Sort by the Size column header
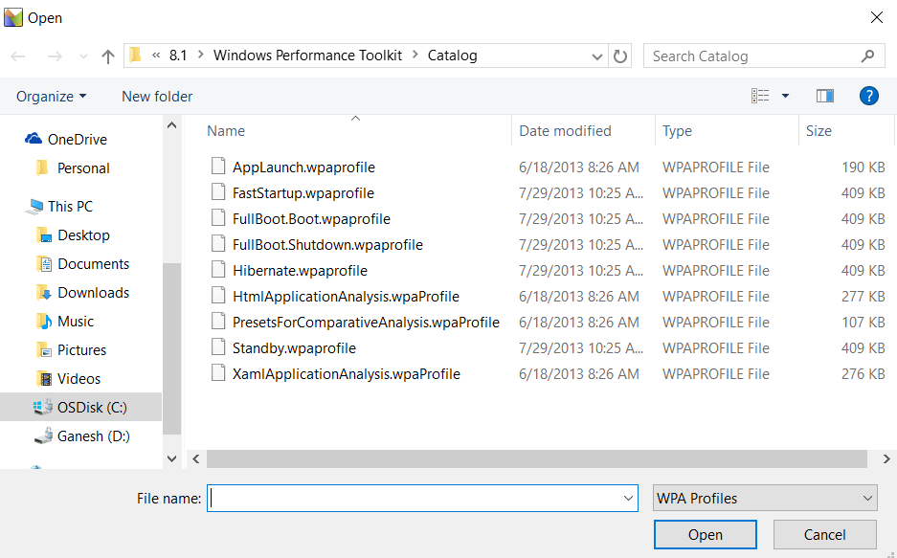Screen dimensions: 897x558 (x=819, y=131)
